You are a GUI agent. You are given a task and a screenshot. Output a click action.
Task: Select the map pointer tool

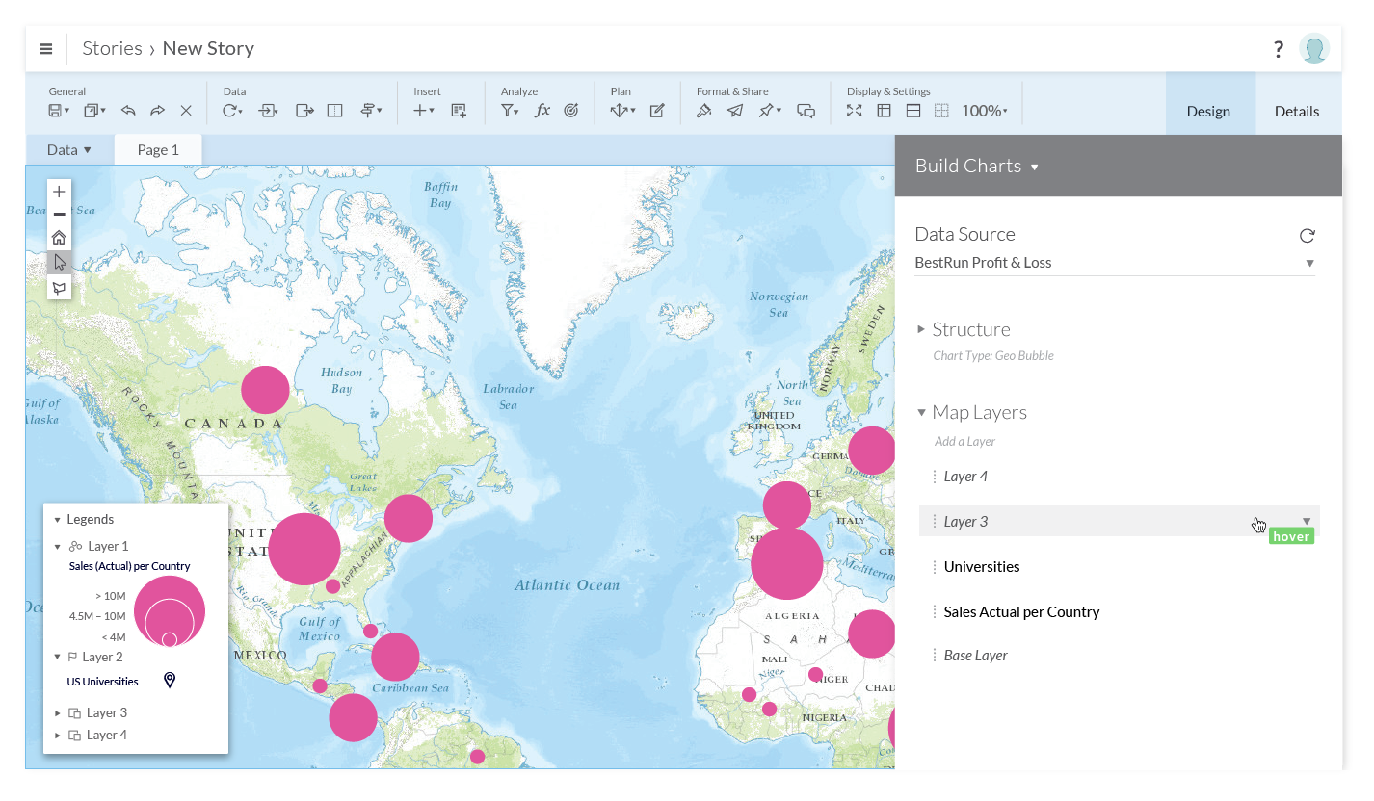(x=59, y=262)
